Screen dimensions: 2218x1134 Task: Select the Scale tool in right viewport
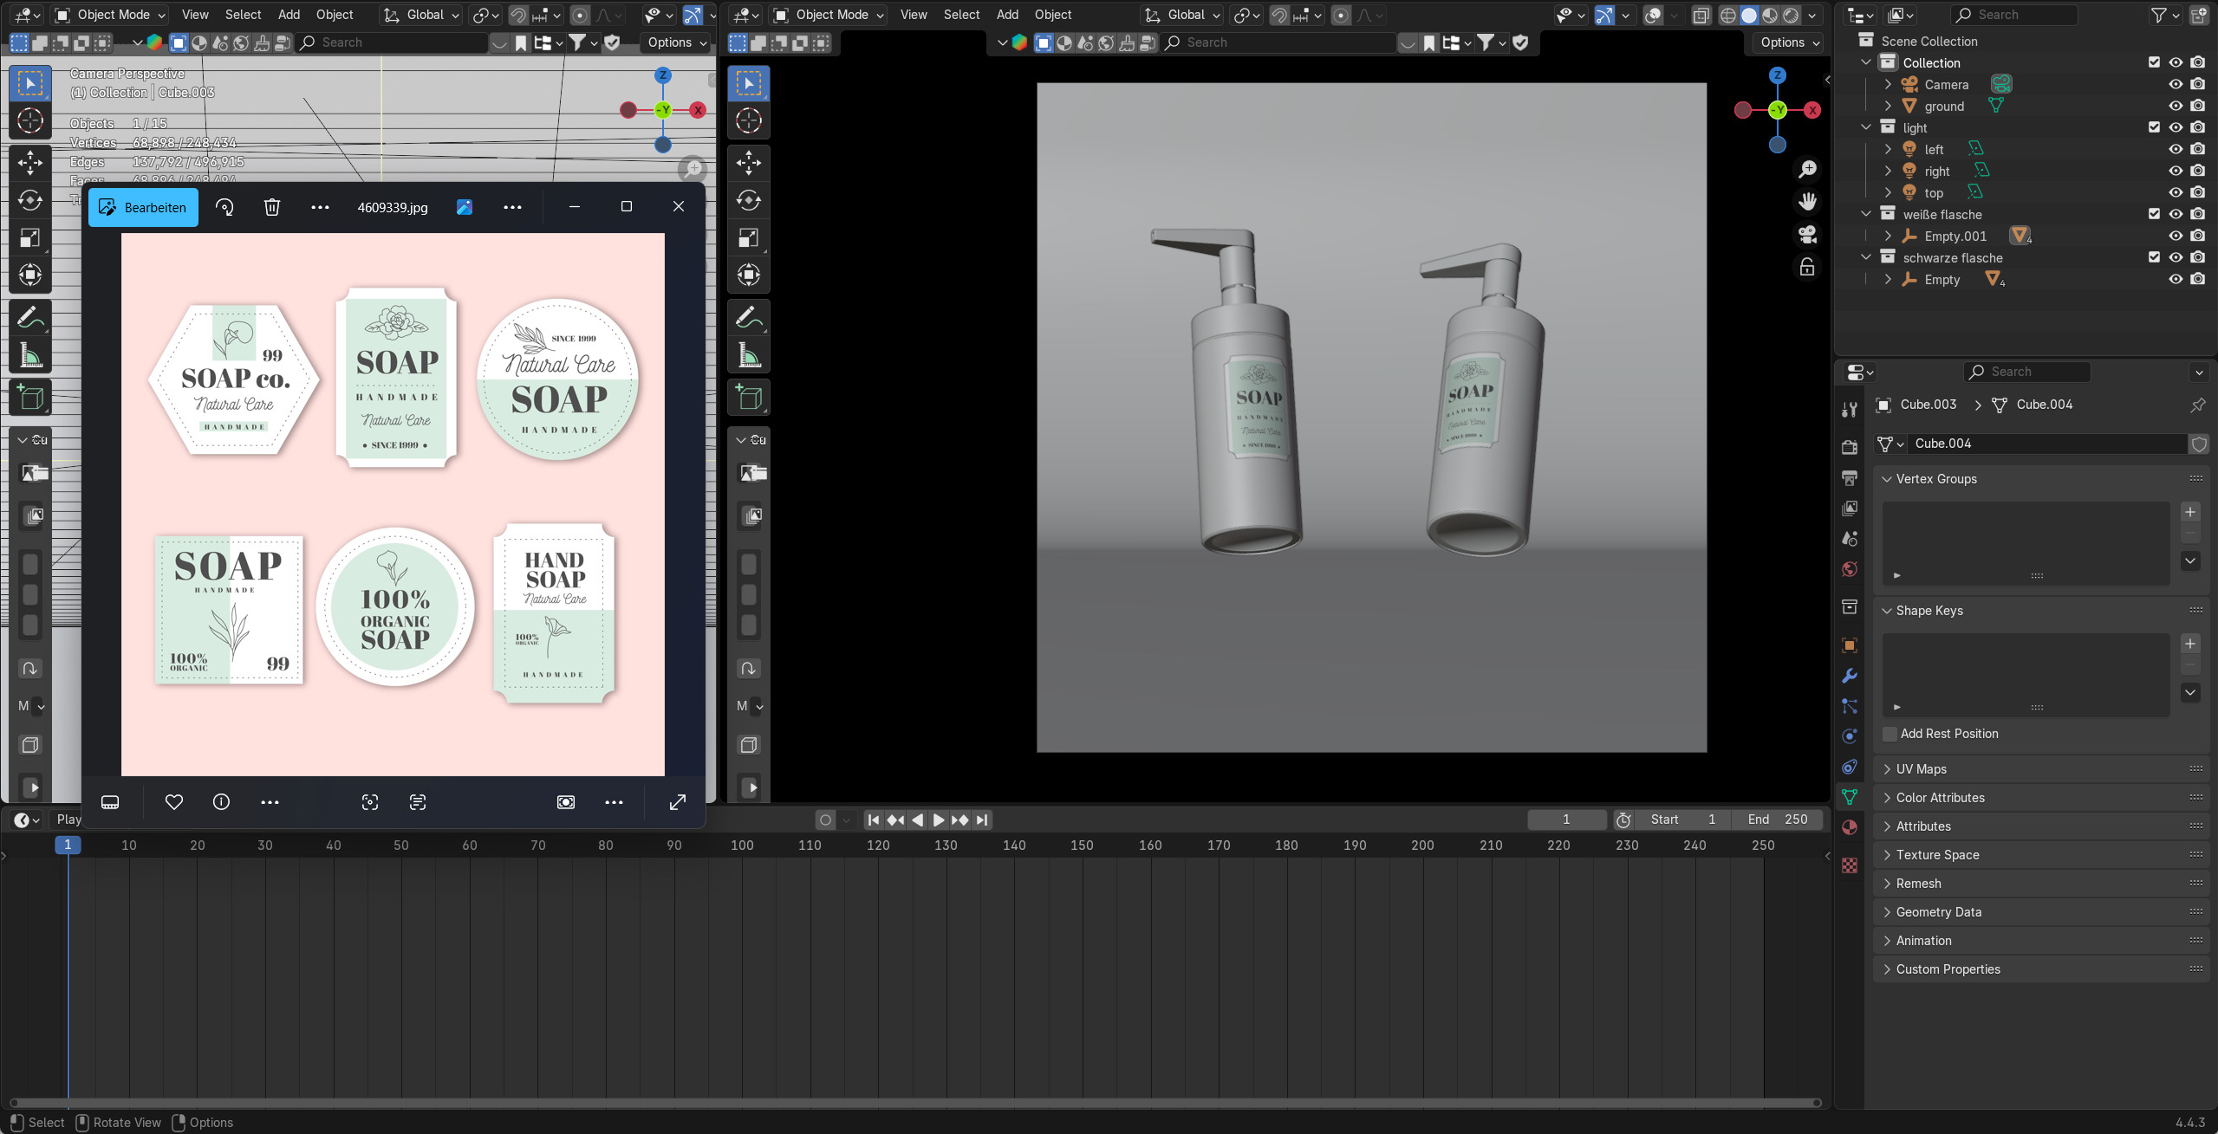click(749, 237)
